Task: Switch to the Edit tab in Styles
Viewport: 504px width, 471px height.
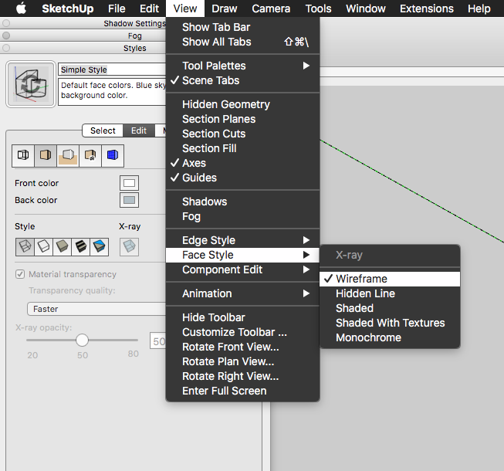Action: pyautogui.click(x=139, y=130)
